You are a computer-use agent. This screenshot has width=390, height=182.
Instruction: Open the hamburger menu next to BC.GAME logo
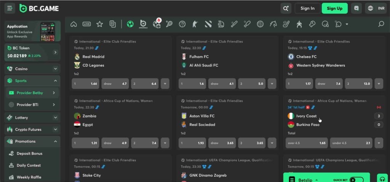10,8
